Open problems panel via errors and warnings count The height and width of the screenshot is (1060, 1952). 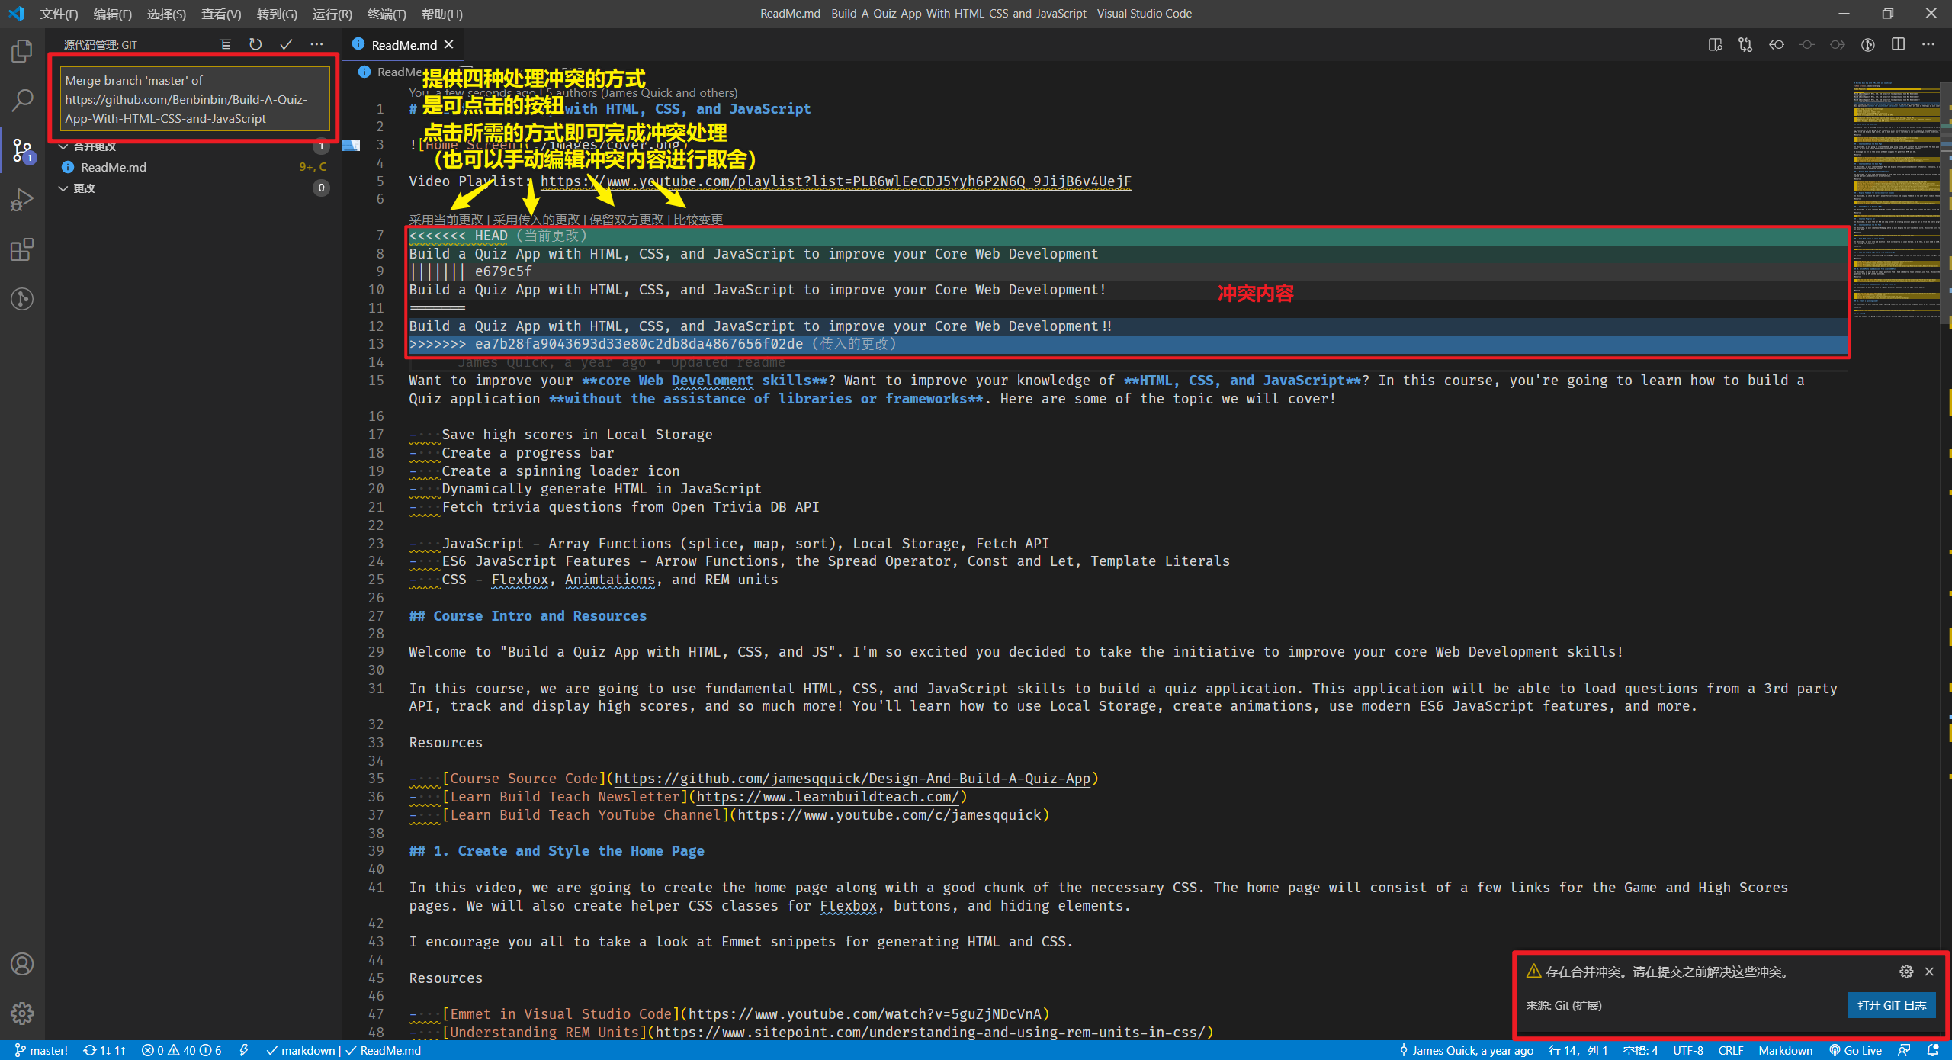(x=181, y=1050)
